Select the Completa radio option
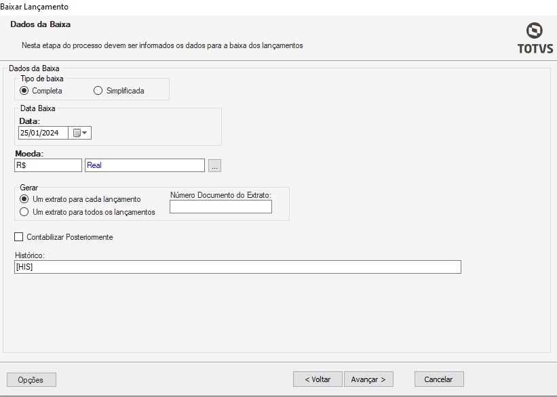 click(24, 90)
